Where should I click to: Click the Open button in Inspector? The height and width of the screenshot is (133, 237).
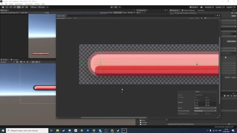pyautogui.click(x=234, y=16)
